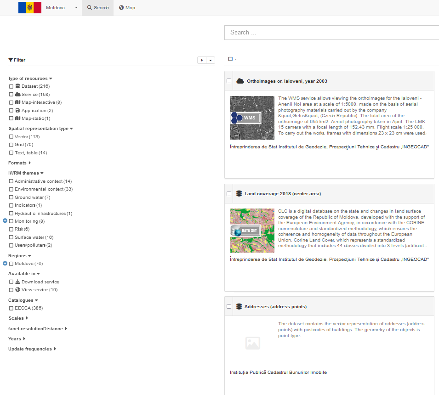Open Orthoimages or. Ialoveni, year 2003 record
This screenshot has height=395, width=439.
coord(287,81)
